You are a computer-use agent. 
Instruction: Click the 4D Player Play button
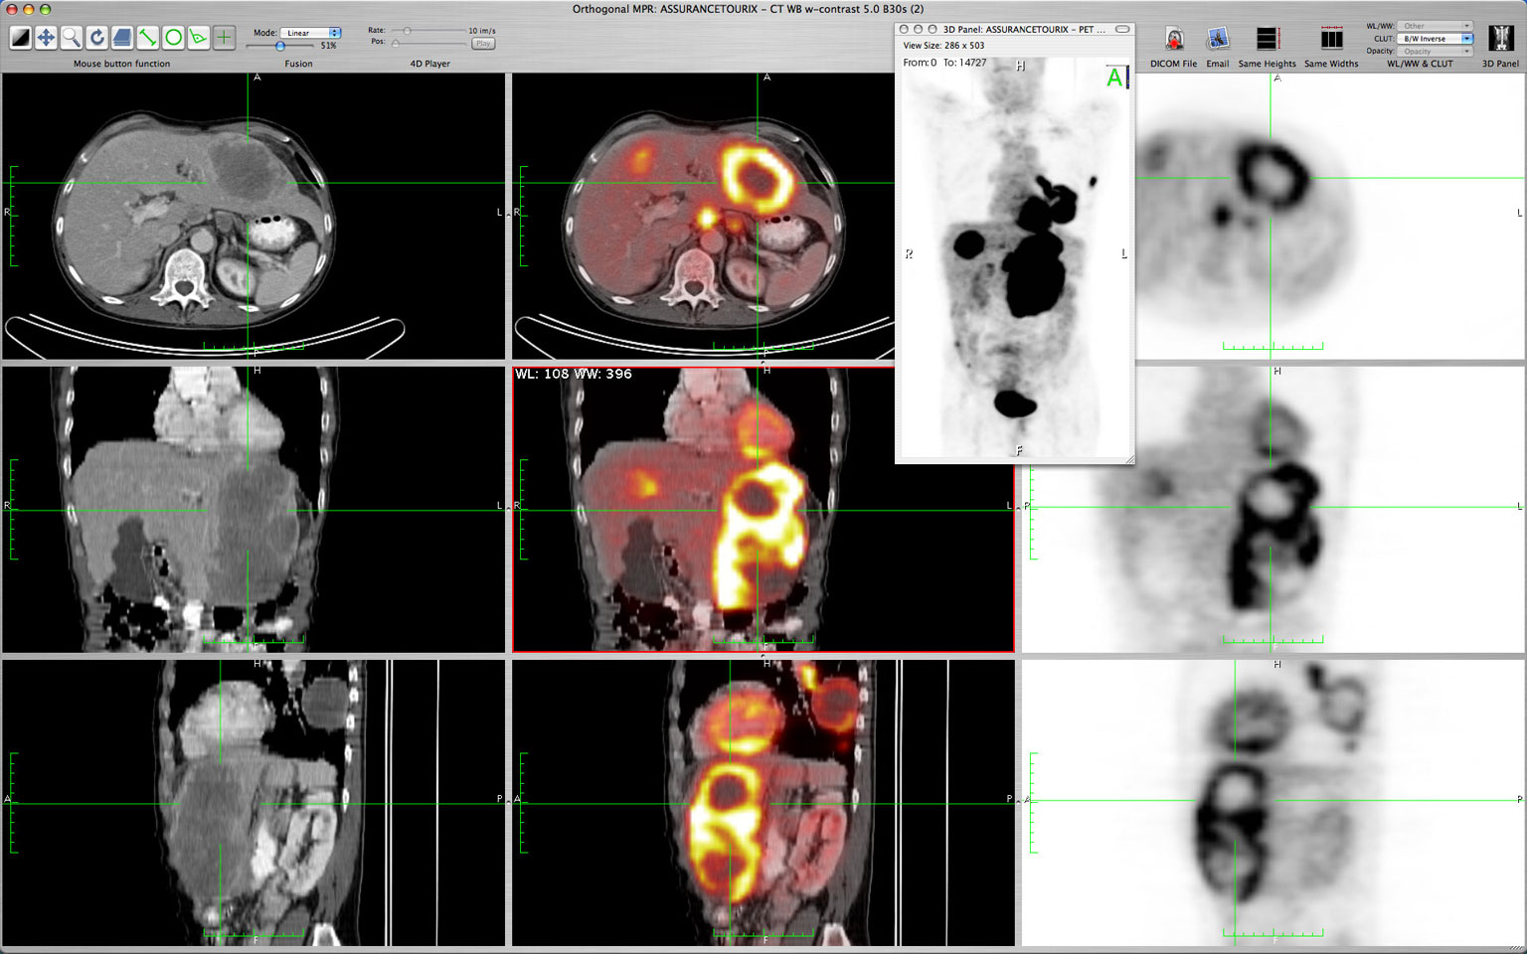coord(483,44)
